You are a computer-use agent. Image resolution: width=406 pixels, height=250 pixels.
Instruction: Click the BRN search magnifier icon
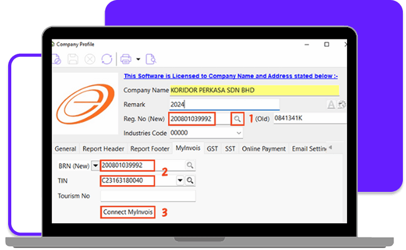click(190, 165)
